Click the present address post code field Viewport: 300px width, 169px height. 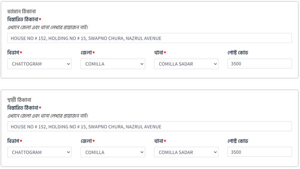(259, 64)
